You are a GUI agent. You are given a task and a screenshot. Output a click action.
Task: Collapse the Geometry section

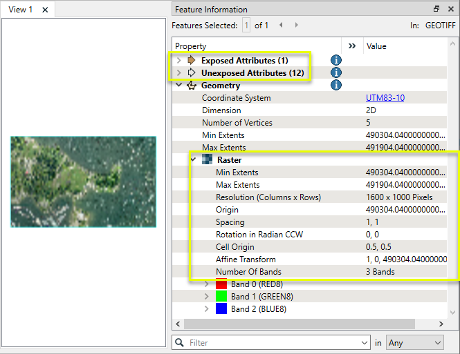179,86
